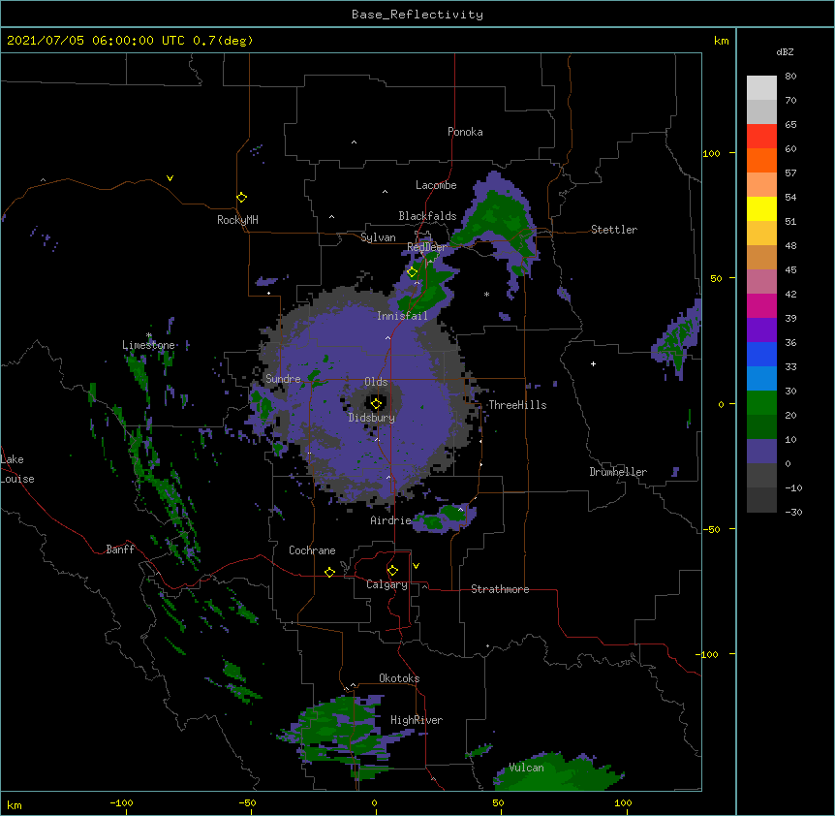Viewport: 835px width, 816px height.
Task: Click the Innisfail label
Action: (x=402, y=316)
